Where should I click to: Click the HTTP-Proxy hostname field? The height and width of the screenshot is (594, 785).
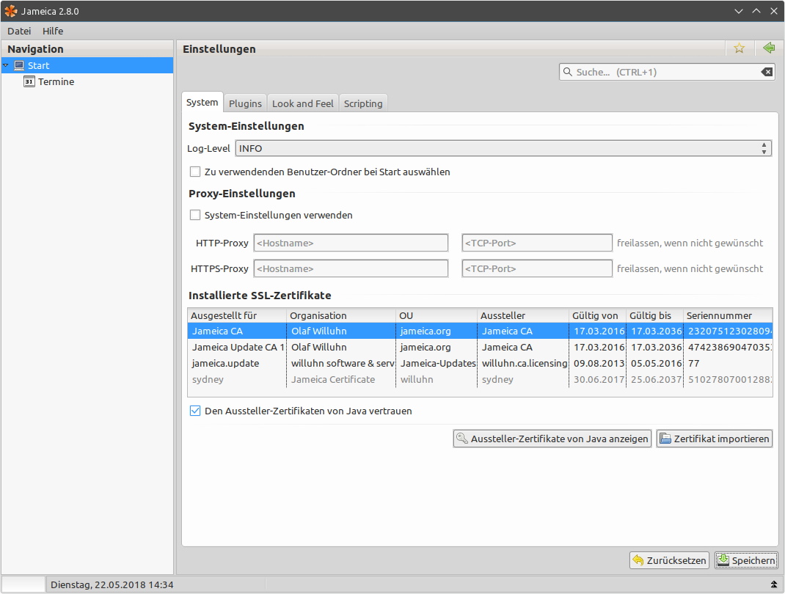point(351,243)
